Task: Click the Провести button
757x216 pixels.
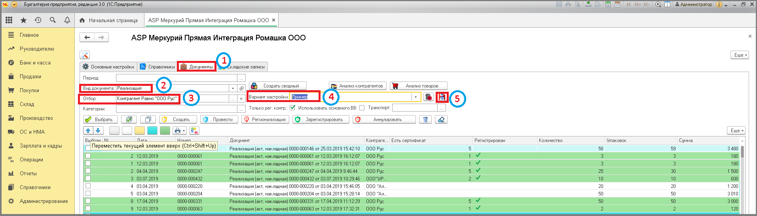Action: [x=219, y=119]
